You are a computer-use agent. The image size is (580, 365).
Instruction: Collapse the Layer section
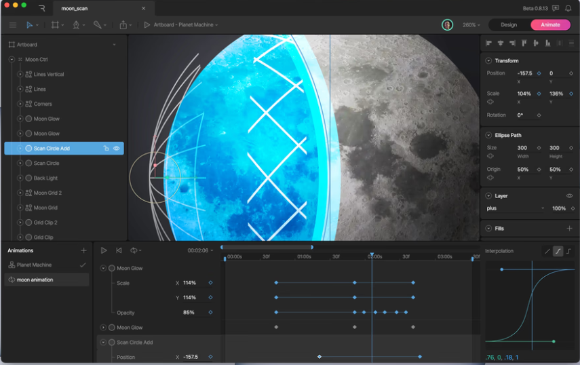[488, 195]
